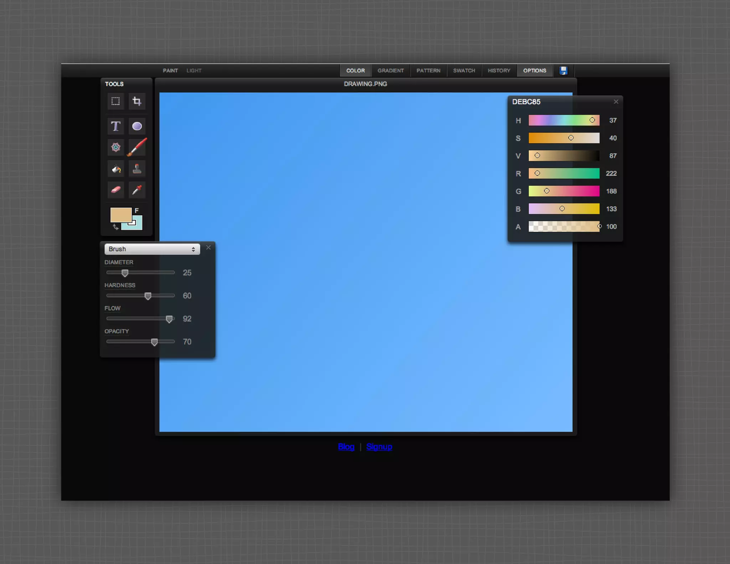Viewport: 730px width, 564px height.
Task: Pick the paintbrush tool
Action: [137, 147]
